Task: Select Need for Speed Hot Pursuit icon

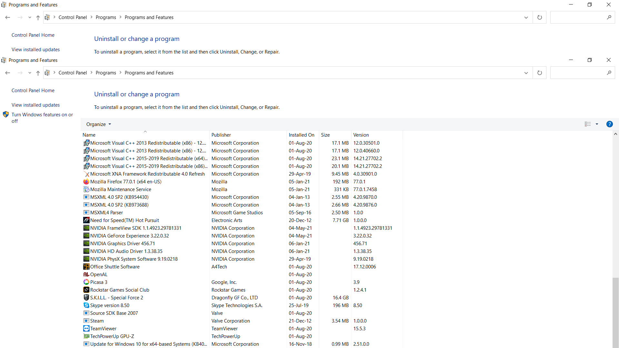Action: point(86,220)
